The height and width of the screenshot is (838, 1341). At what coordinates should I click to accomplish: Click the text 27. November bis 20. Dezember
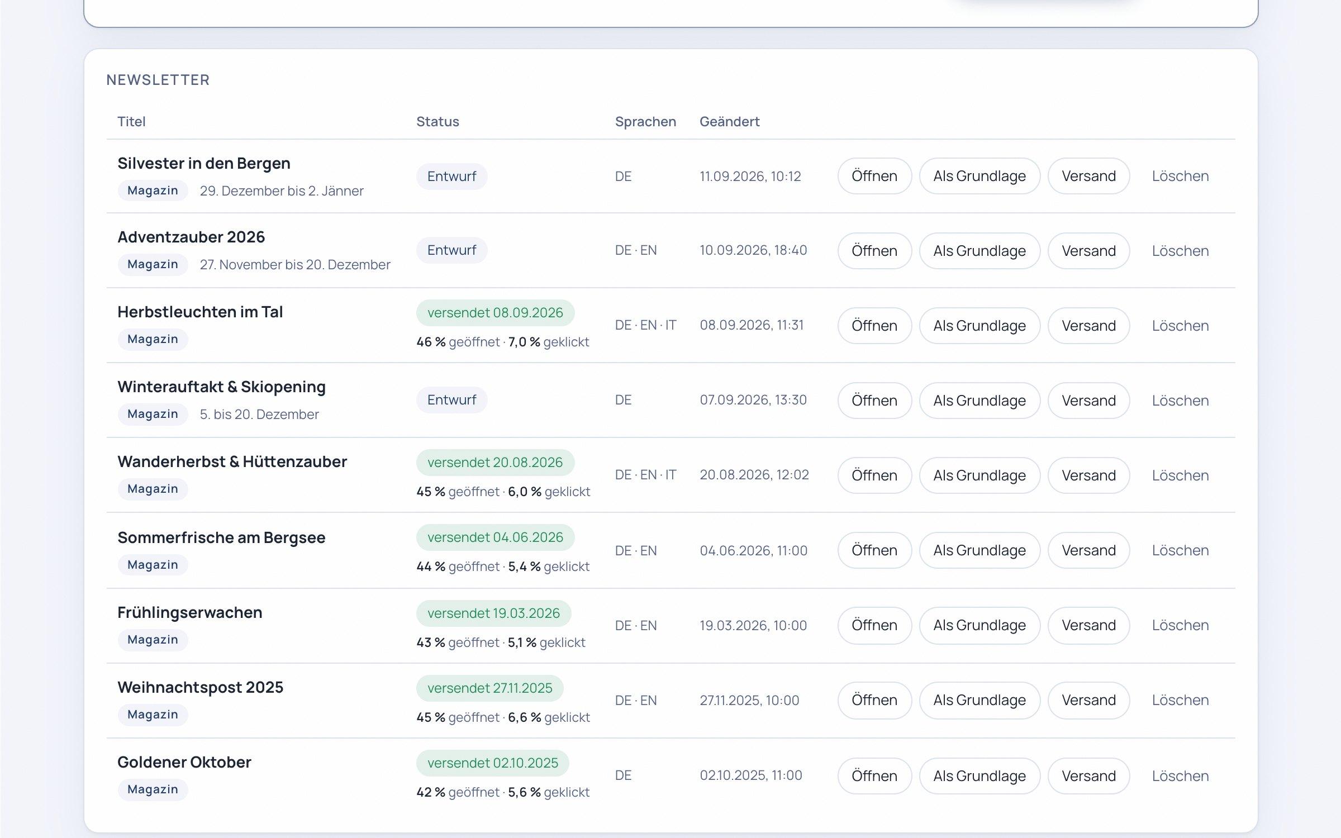(295, 265)
